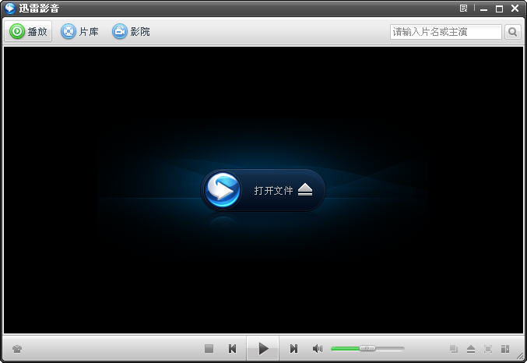Click the 打开文件 button in the player
The image size is (527, 363).
click(263, 190)
